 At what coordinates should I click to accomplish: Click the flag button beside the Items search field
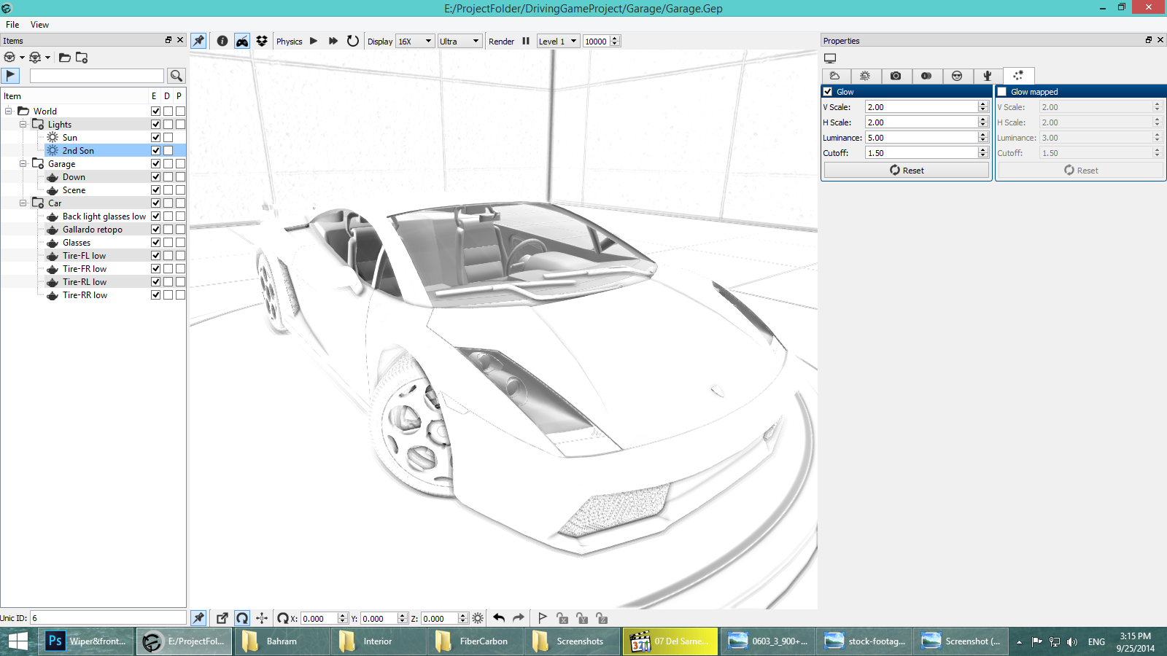10,76
